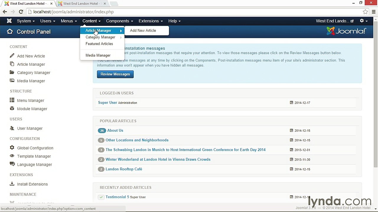
Task: Open a new browser tab
Action: point(114,4)
